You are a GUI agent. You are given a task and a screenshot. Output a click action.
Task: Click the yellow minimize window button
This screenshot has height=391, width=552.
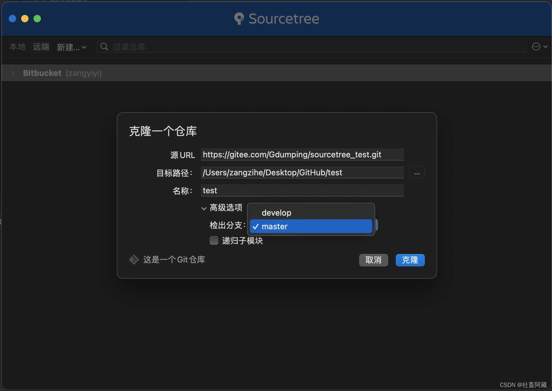(x=25, y=19)
